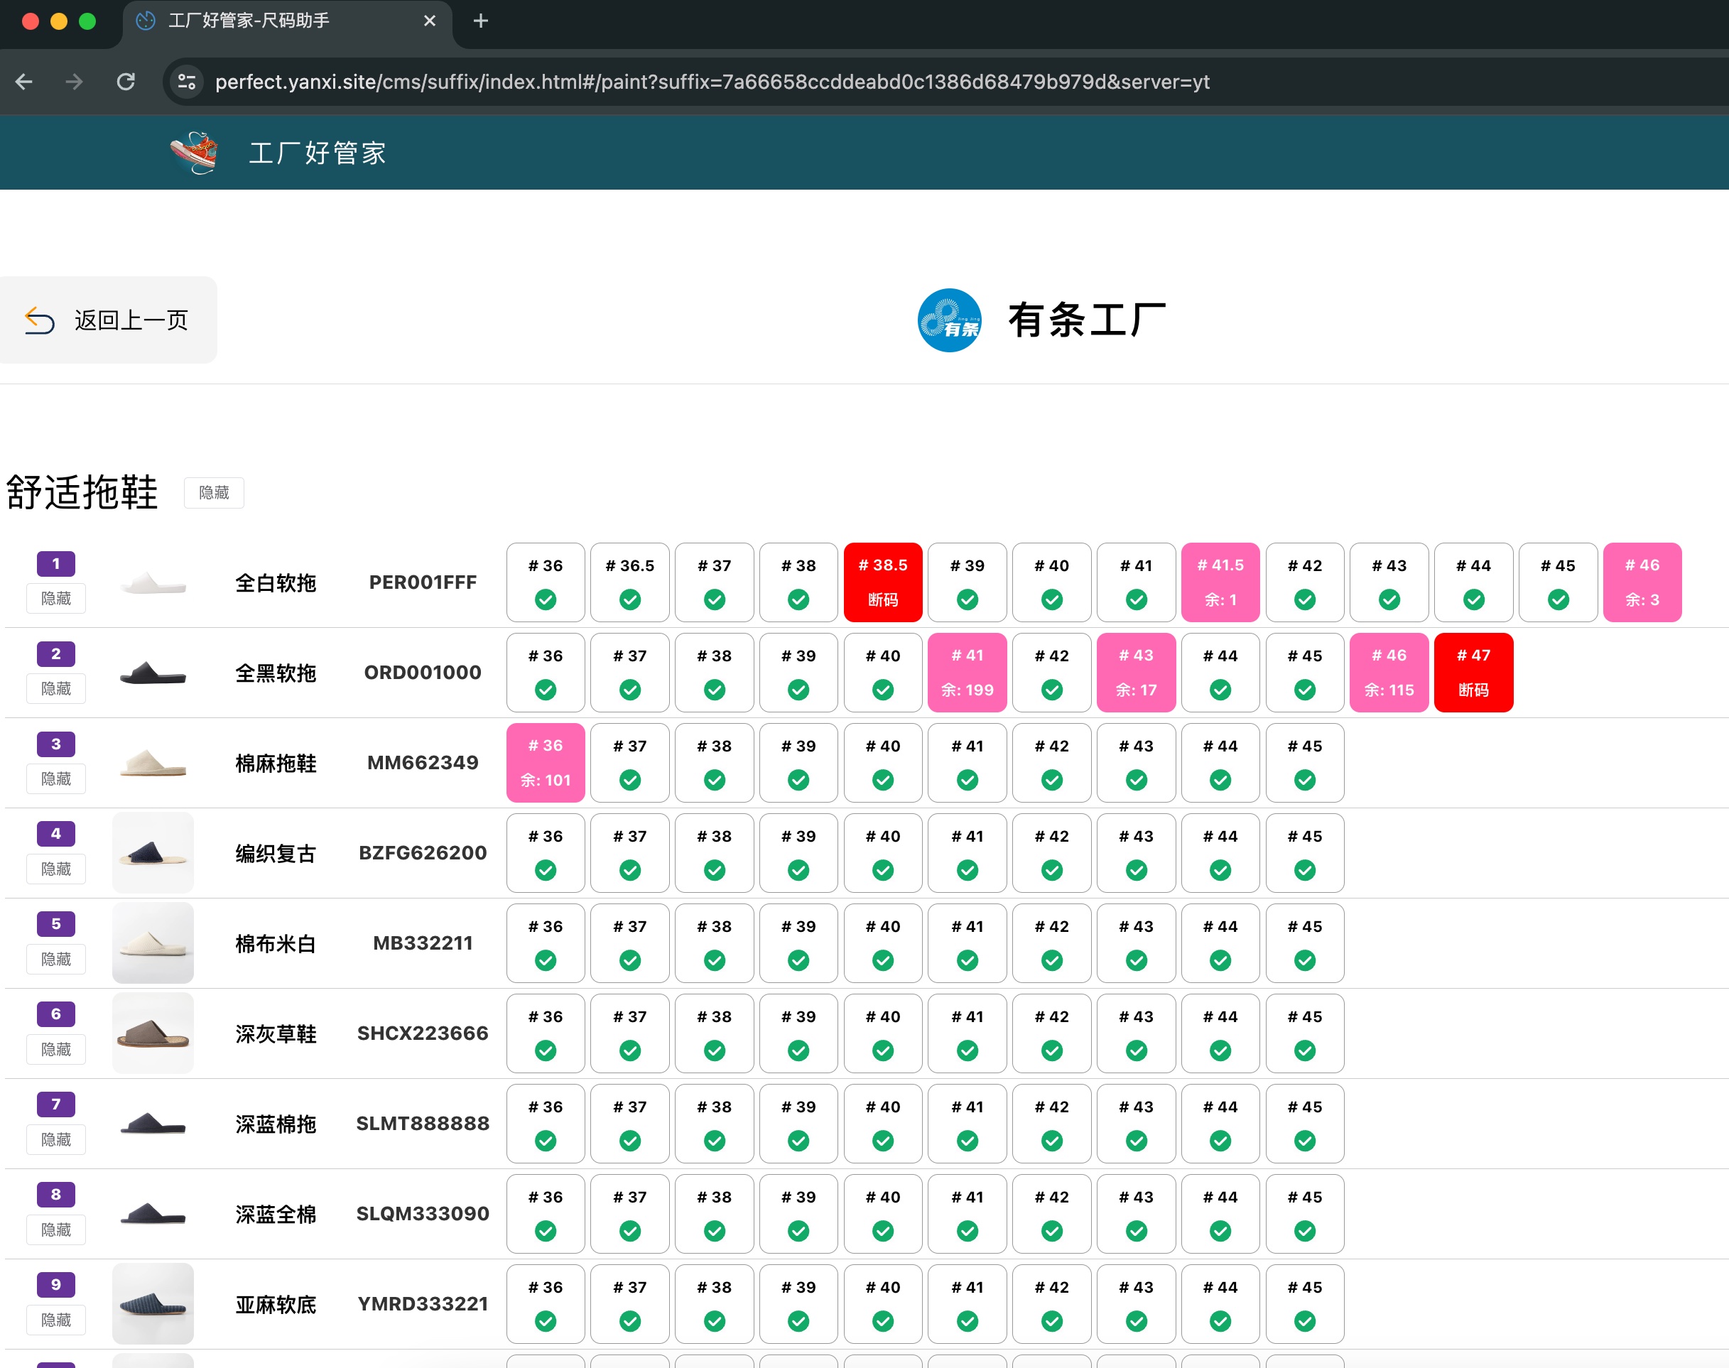Click green check under size 36 for 全白软拖
The height and width of the screenshot is (1368, 1729).
(x=546, y=599)
